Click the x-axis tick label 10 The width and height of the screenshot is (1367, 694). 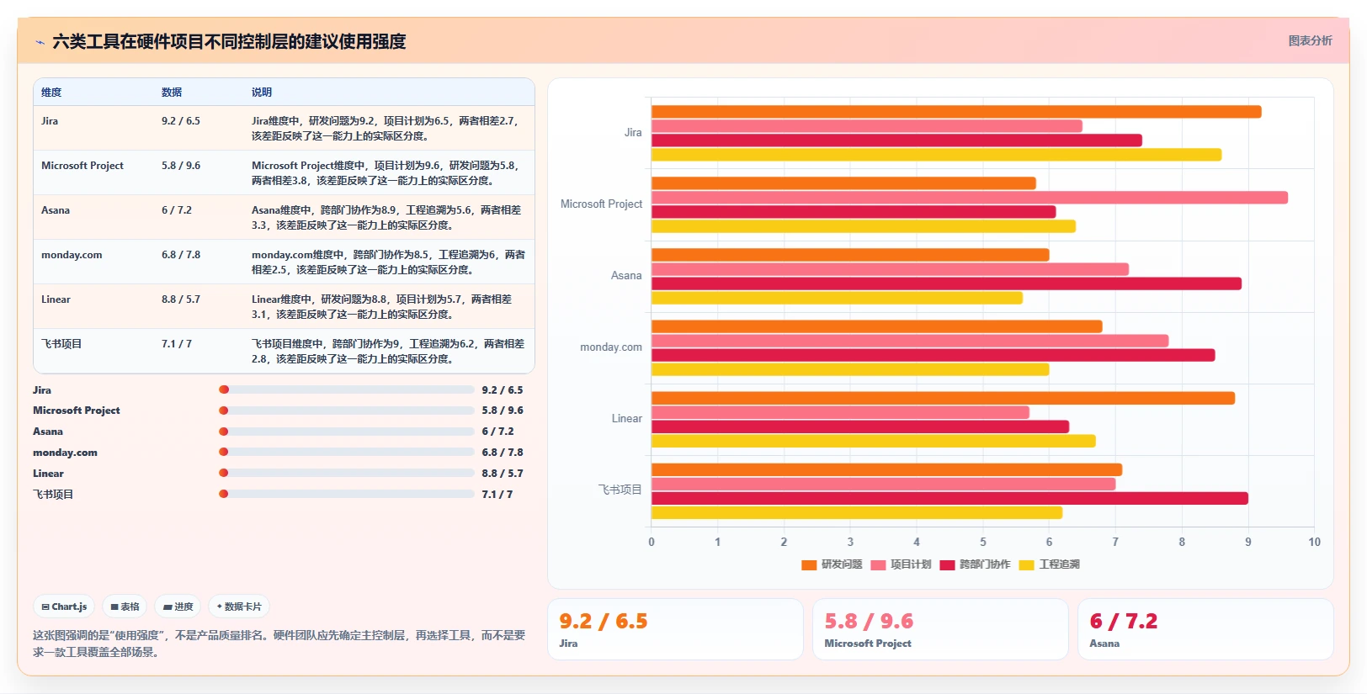(x=1314, y=542)
